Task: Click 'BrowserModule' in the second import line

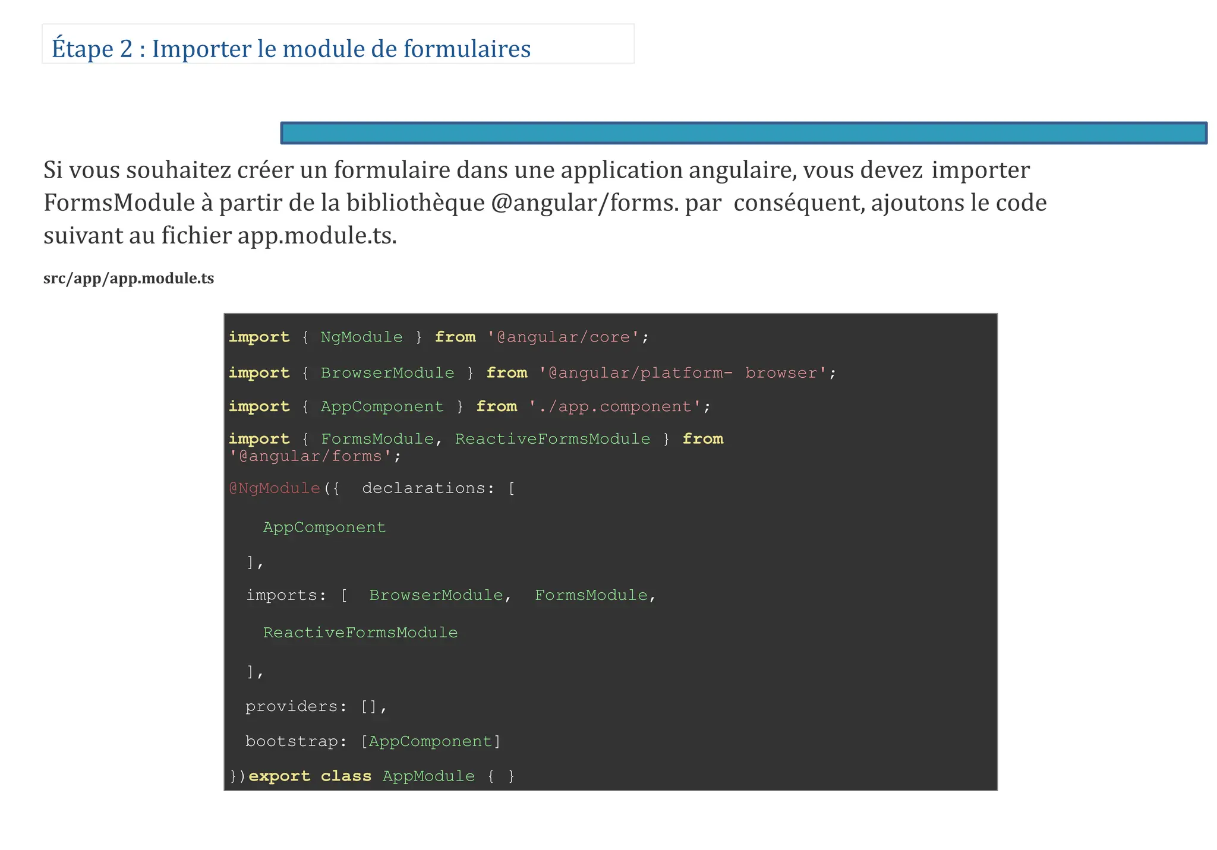Action: [x=387, y=373]
